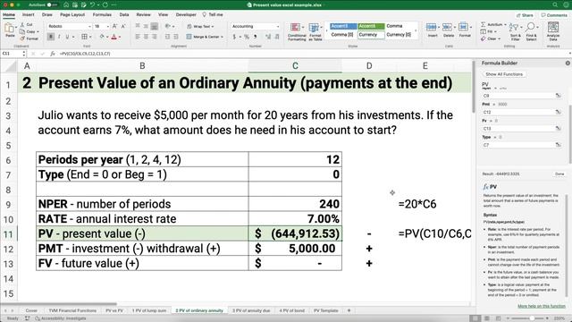Image resolution: width=572 pixels, height=322 pixels.
Task: Expand the Fill dropdown in Editing group
Action: [x=495, y=32]
